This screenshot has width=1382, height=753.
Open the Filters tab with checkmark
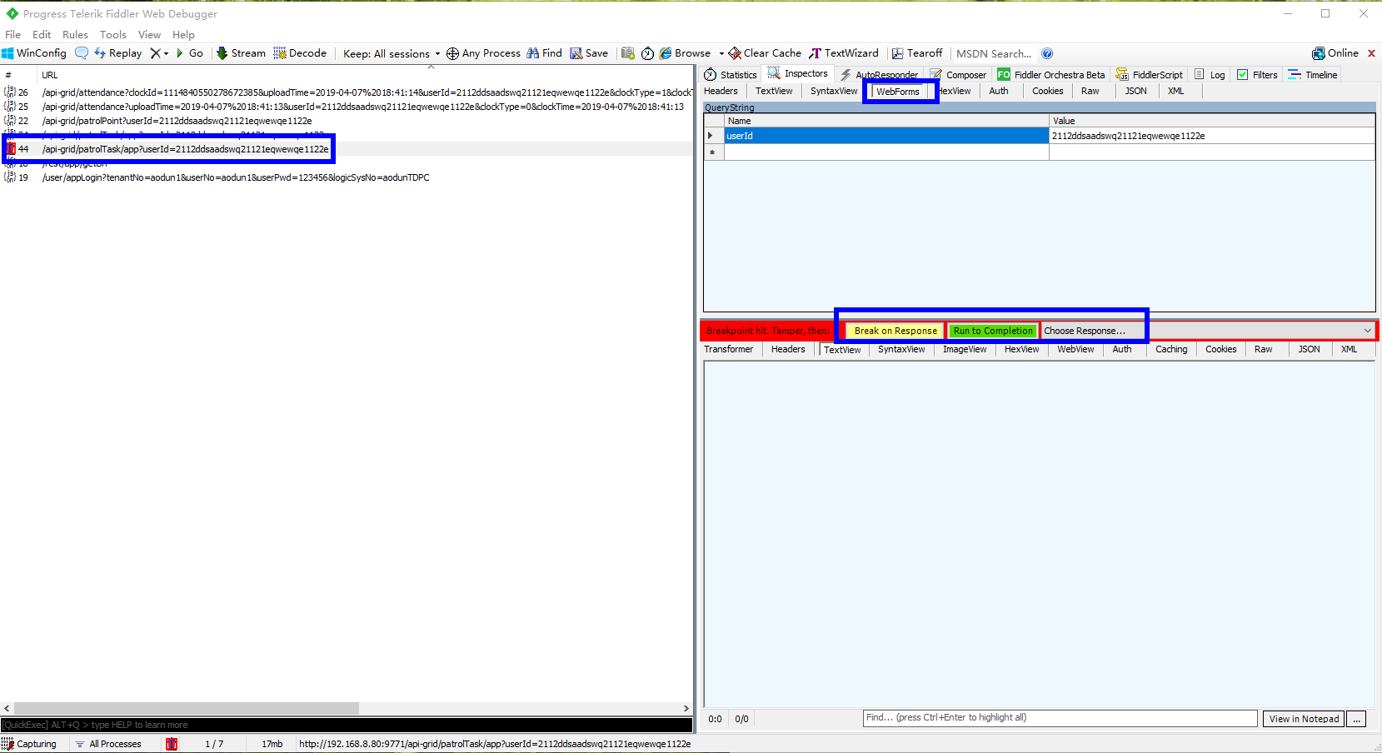point(1257,75)
